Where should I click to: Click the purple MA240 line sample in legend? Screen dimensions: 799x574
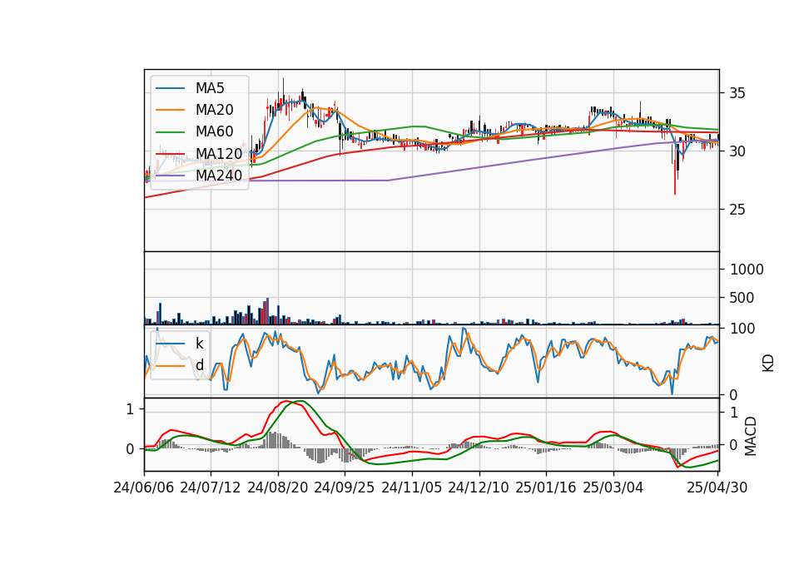pyautogui.click(x=170, y=176)
